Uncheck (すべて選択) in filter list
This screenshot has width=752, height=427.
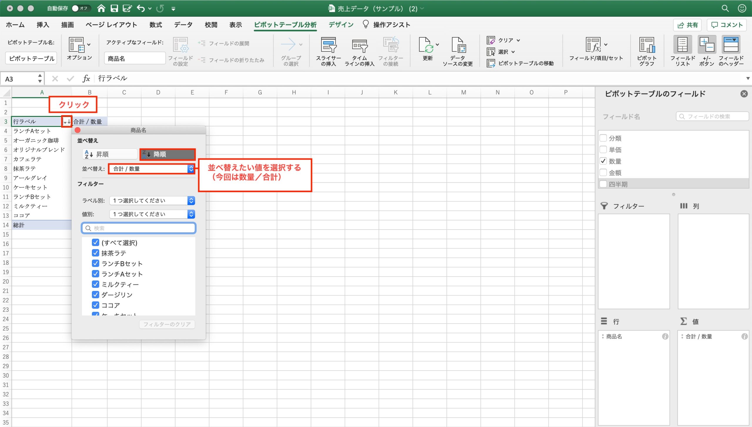(x=95, y=242)
